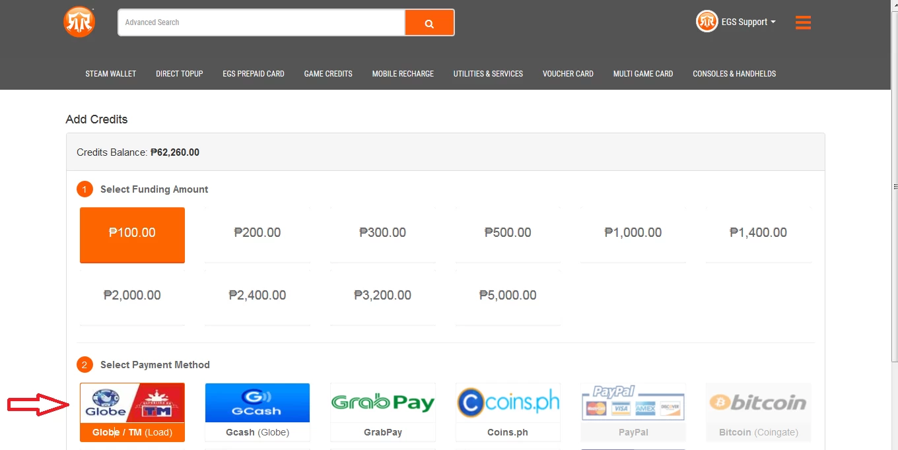Choose the GCash logo

(258, 402)
